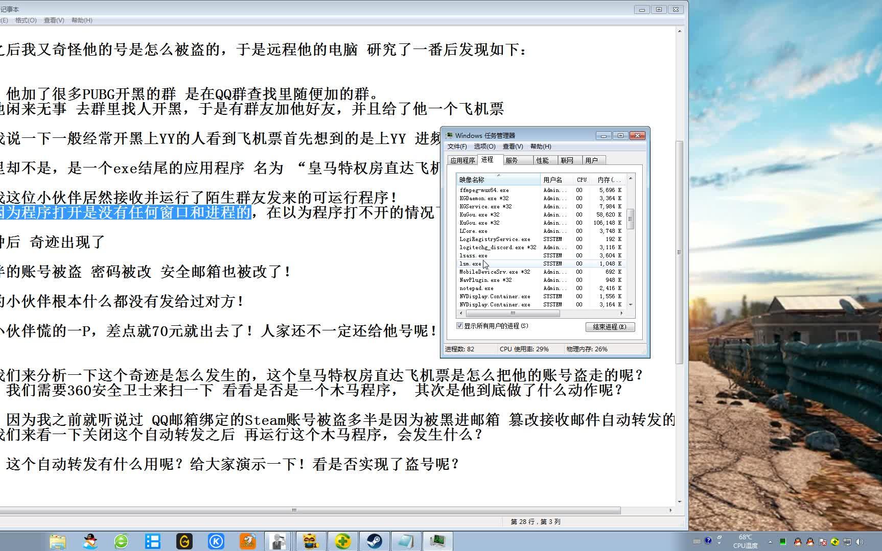Viewport: 882px width, 551px height.
Task: Open the language bar options arrow
Action: coord(719,544)
